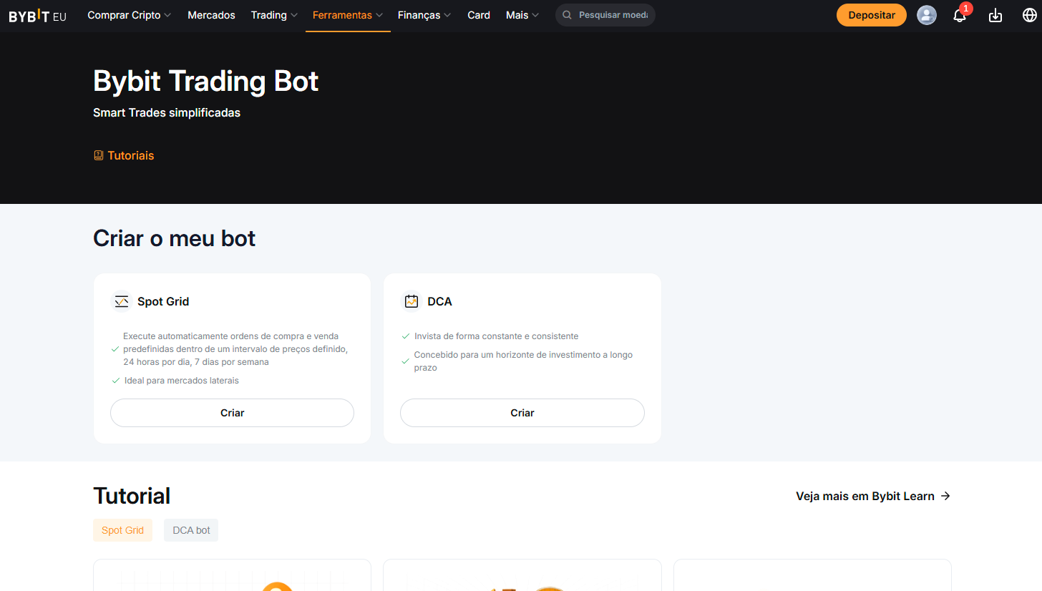Screen dimensions: 1042x591
Task: Expand the Mais dropdown
Action: (x=522, y=15)
